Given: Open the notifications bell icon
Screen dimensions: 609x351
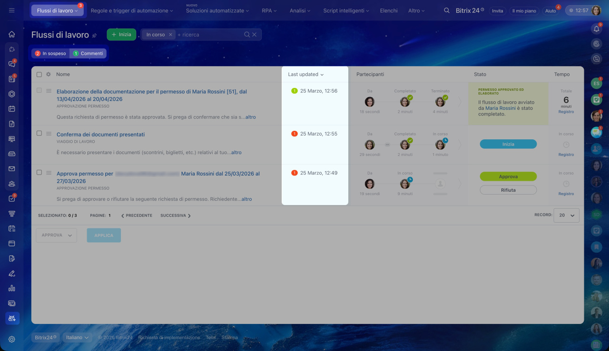Looking at the screenshot, I should coord(596,29).
